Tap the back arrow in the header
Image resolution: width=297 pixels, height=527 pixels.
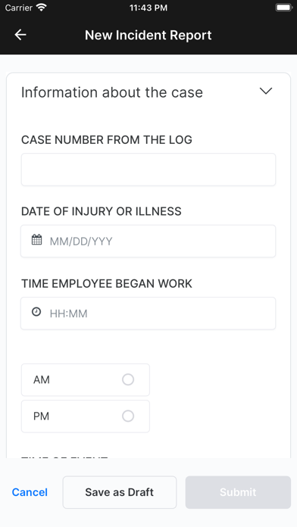[x=20, y=35]
